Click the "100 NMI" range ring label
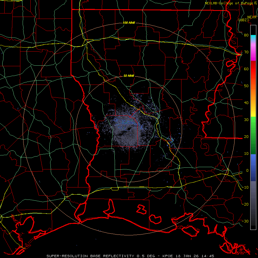 click(129, 23)
